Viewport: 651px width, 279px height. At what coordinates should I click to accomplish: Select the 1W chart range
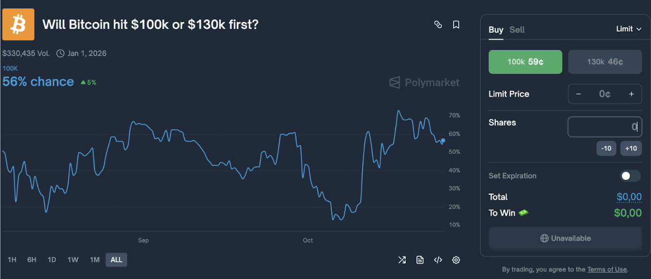pos(73,260)
